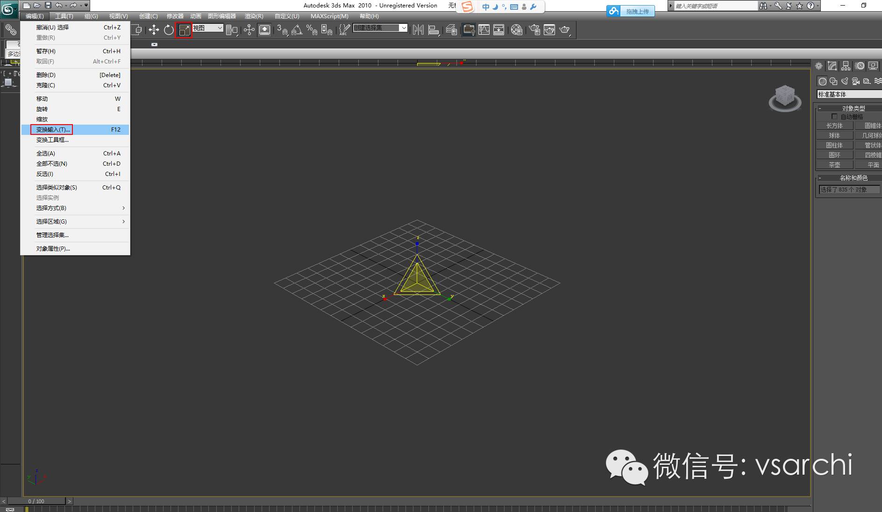Switch to the Modify command panel tab

832,66
